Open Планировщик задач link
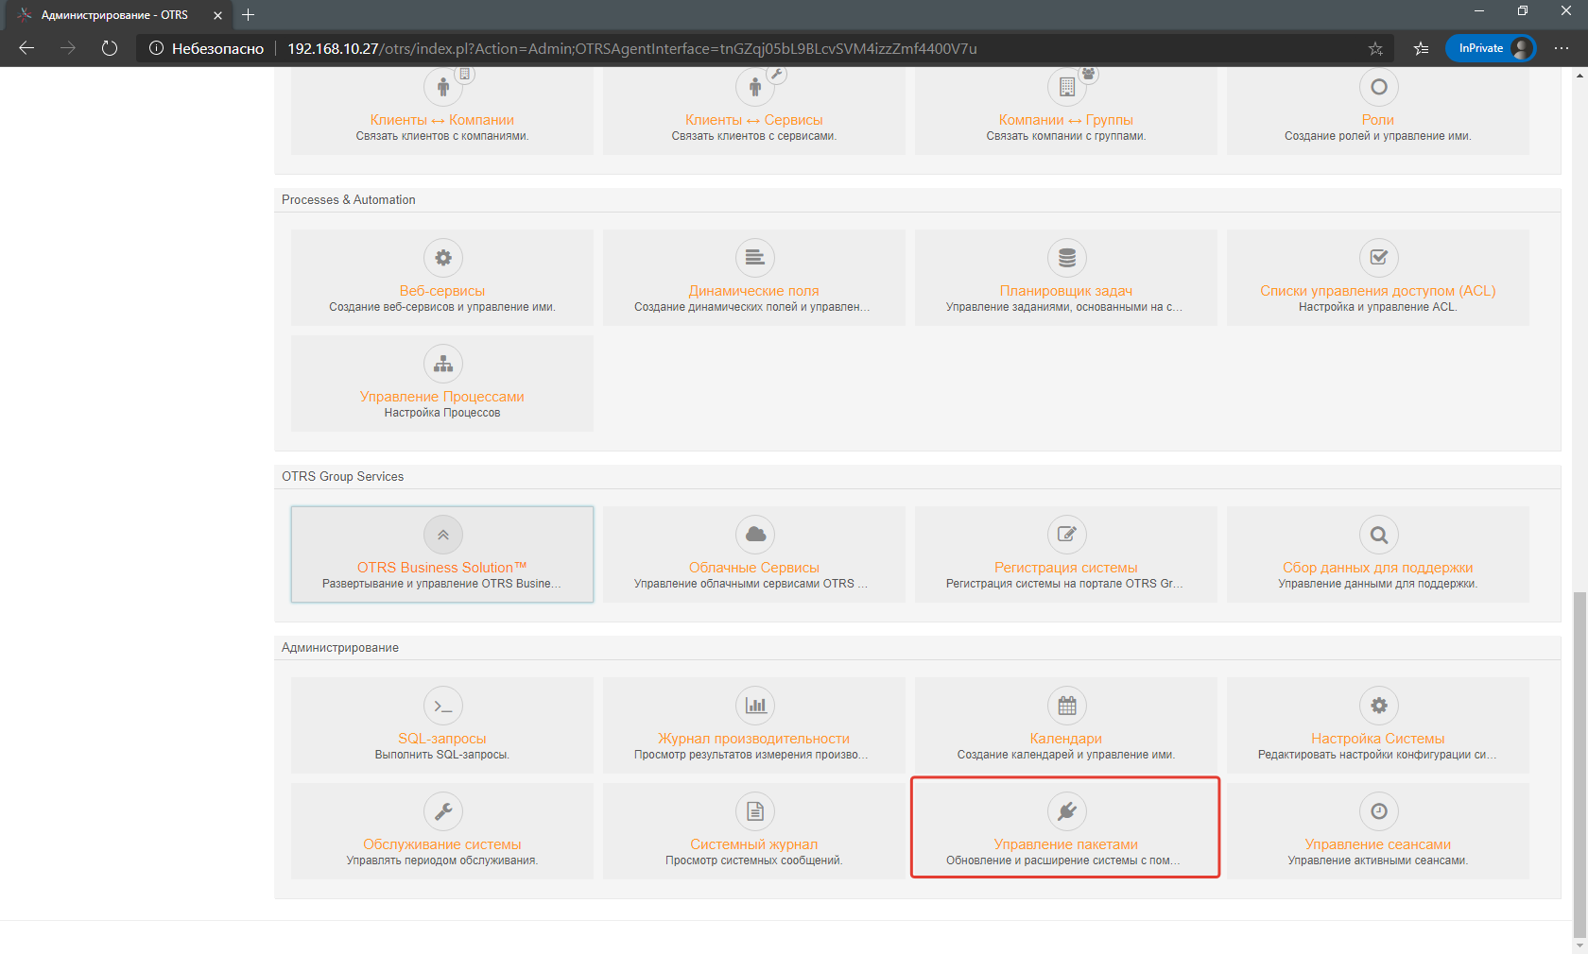 click(1066, 291)
